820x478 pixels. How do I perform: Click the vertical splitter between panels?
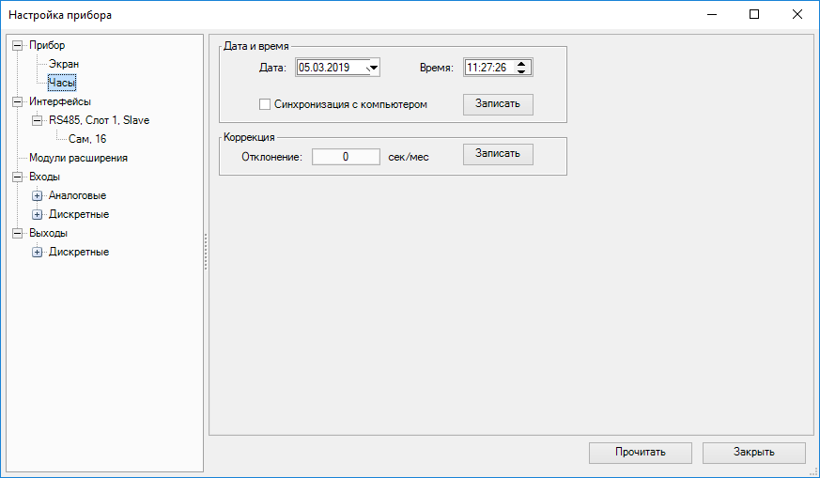[206, 252]
